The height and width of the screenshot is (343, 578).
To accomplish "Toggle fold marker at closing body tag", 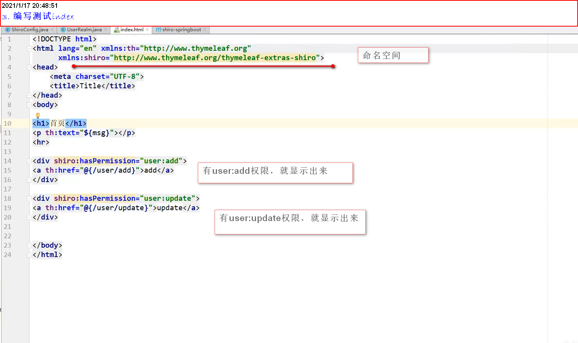I will (x=29, y=245).
